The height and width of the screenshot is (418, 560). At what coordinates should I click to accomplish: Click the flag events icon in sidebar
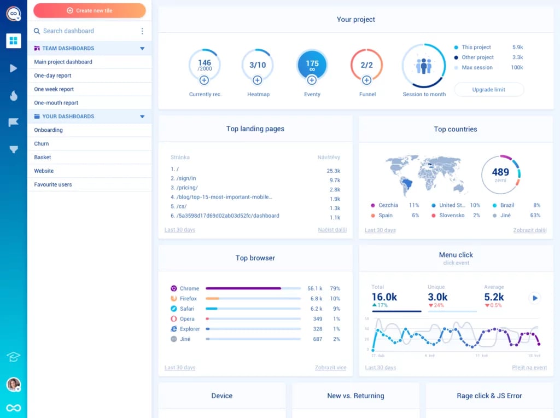13,122
